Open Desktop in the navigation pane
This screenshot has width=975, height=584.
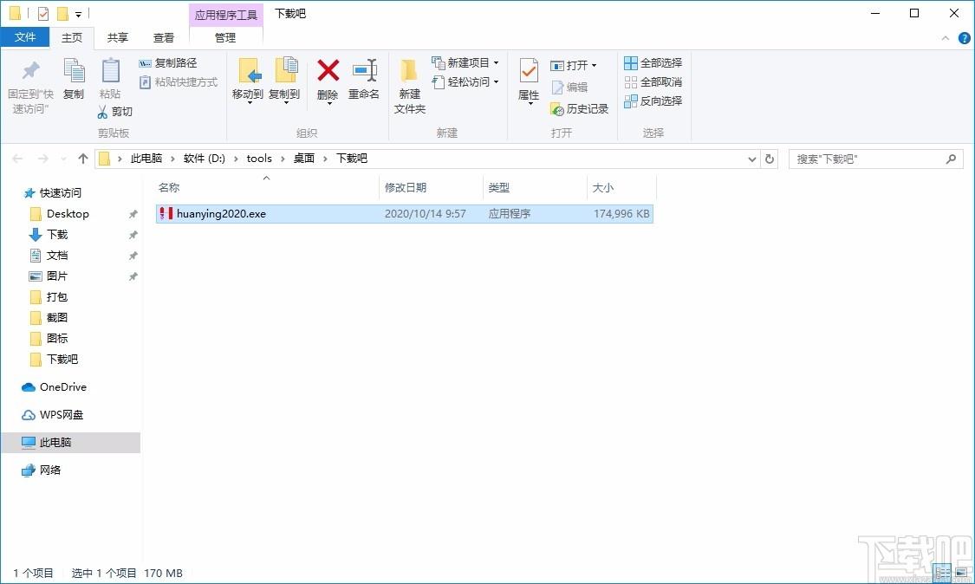[x=68, y=214]
